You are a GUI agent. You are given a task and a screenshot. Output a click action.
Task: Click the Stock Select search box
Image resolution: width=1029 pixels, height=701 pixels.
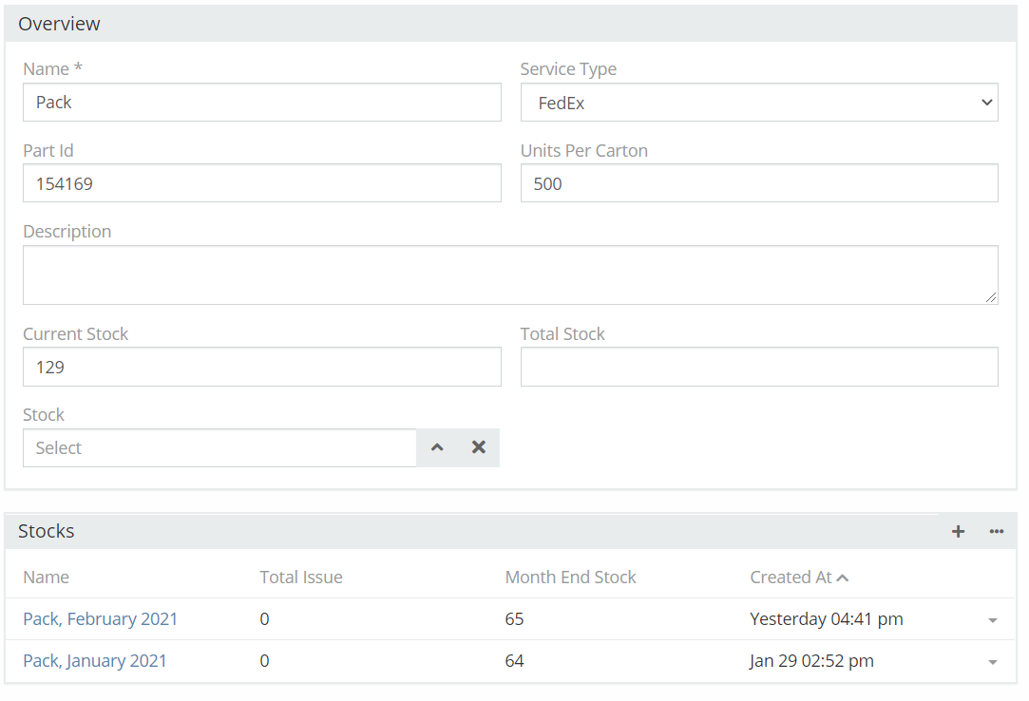pos(219,448)
